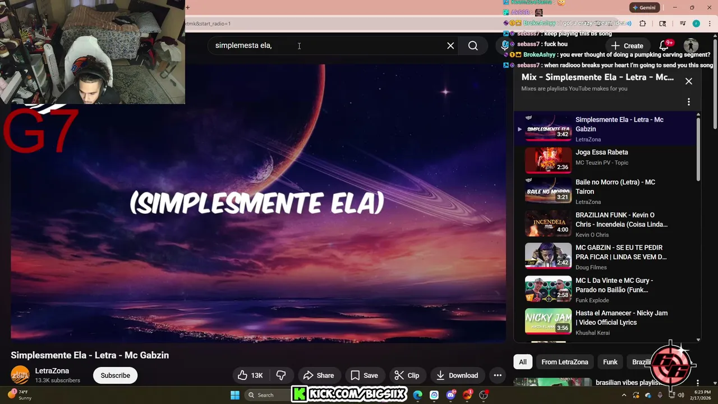Open a new browser tab
Image resolution: width=718 pixels, height=404 pixels.
(188, 7)
